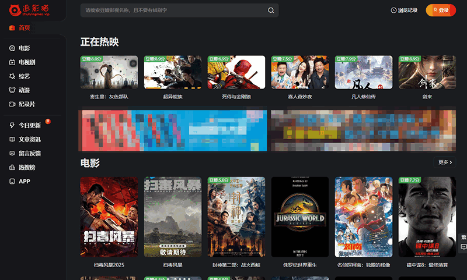Screen dimensions: 467x280
Task: Open 喜人奇妙夜 thumbnail
Action: (300, 72)
